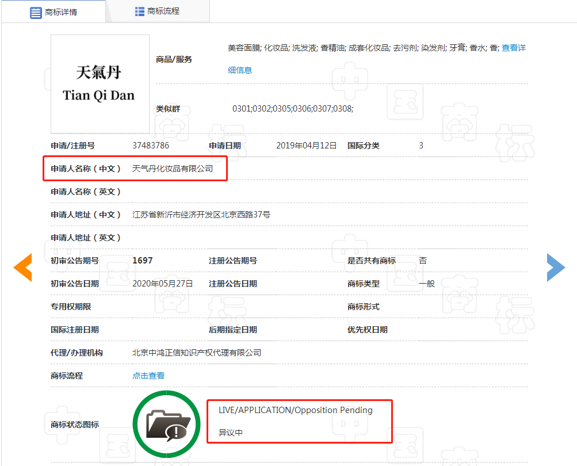Open the 商标流程 tab

tap(158, 12)
